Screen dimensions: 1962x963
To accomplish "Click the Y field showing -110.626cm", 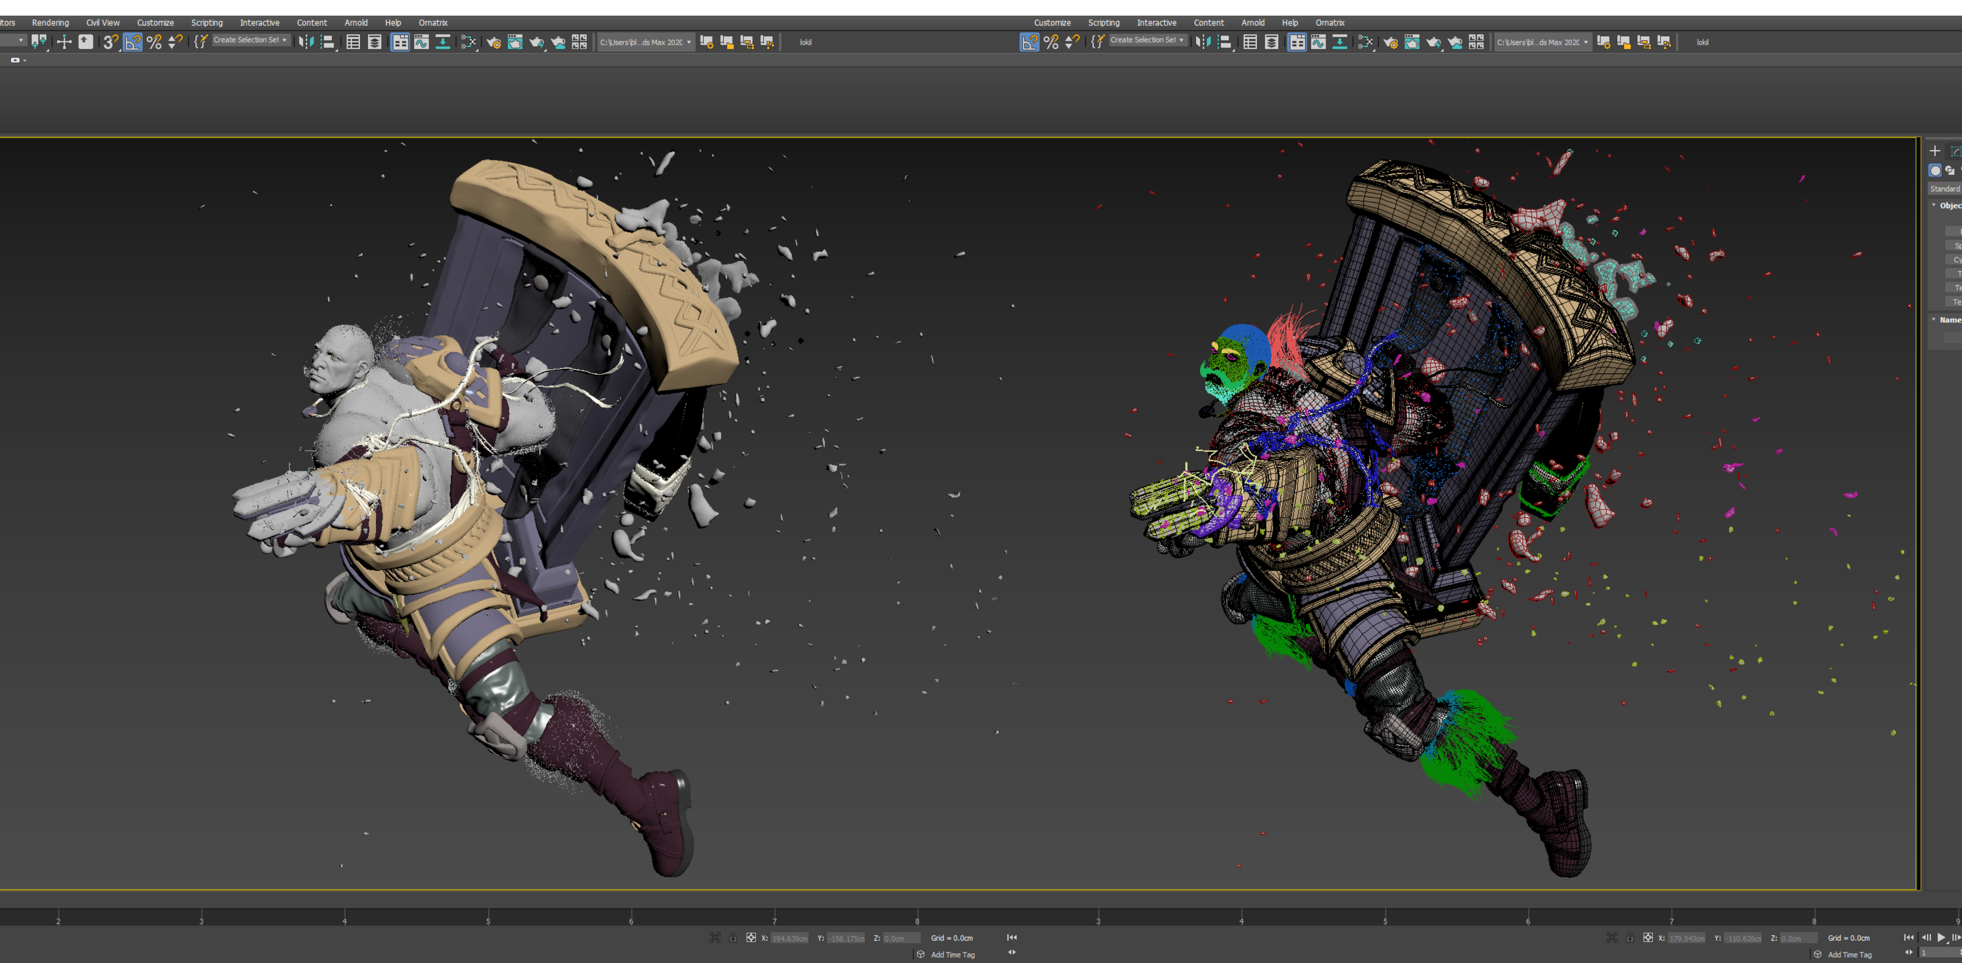I will click(x=1744, y=938).
